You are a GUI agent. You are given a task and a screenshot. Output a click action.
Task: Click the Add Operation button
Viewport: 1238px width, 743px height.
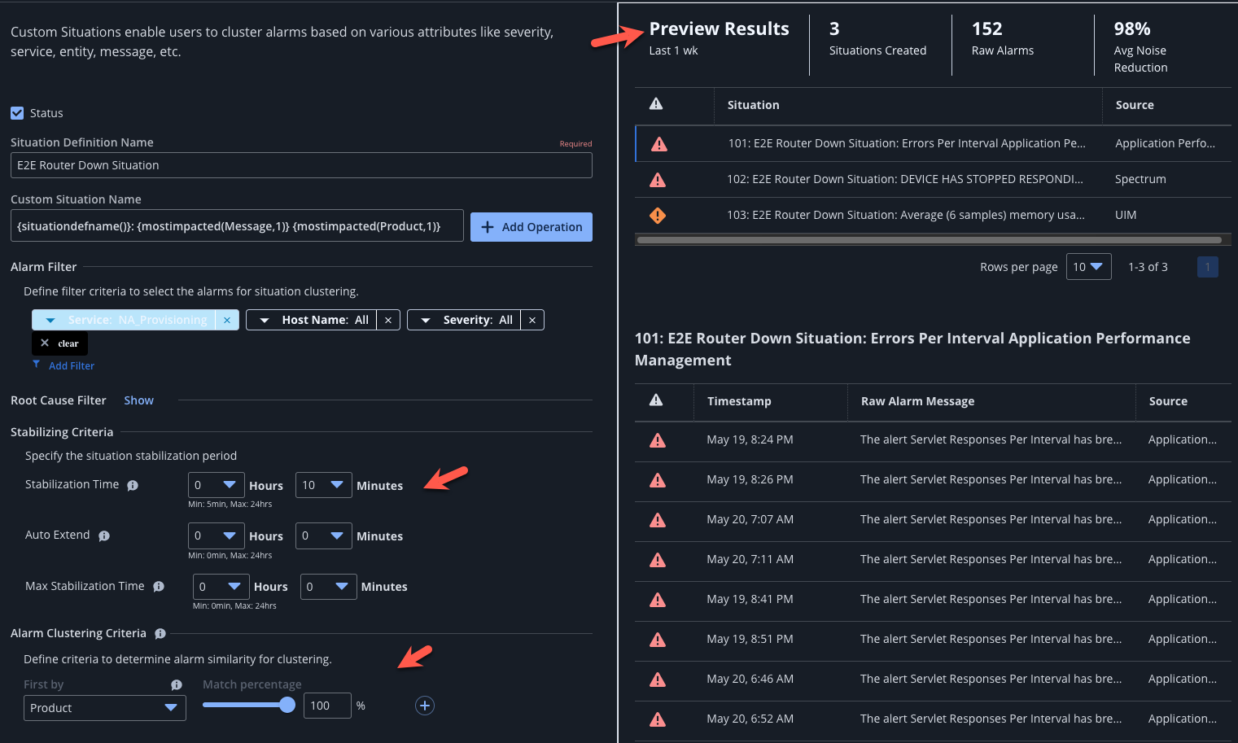(x=531, y=226)
